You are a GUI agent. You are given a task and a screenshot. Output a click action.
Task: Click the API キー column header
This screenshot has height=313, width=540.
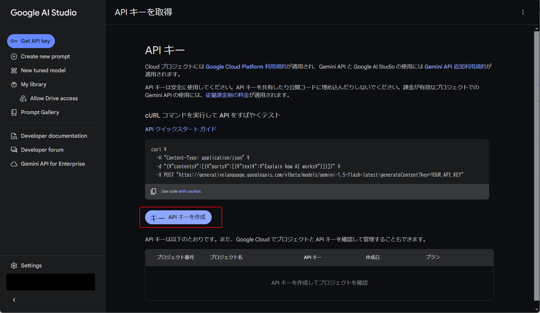[313, 257]
